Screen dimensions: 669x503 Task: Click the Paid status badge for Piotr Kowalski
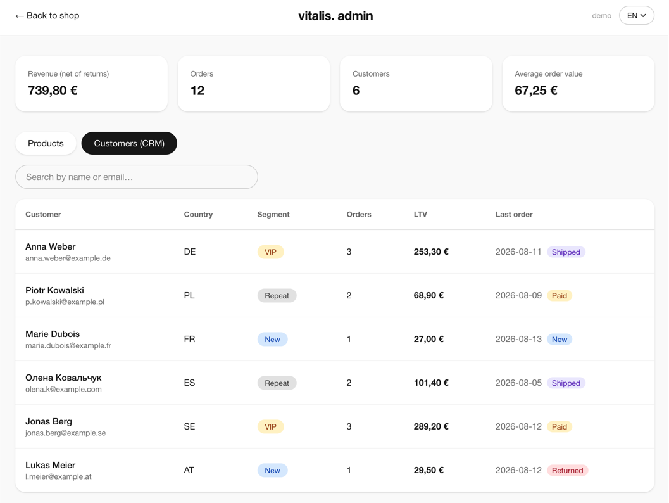coord(560,295)
